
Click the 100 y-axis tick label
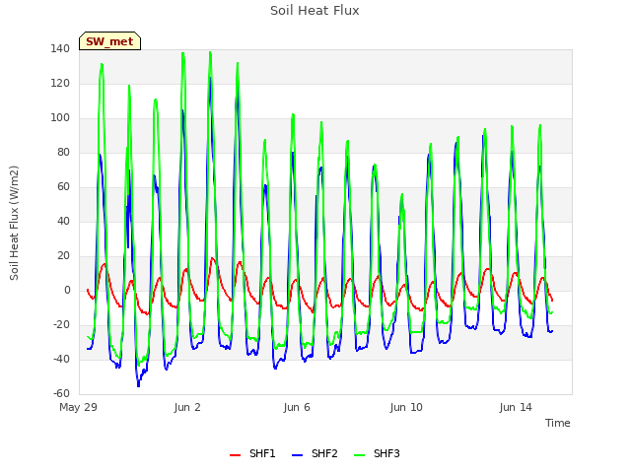pyautogui.click(x=60, y=118)
